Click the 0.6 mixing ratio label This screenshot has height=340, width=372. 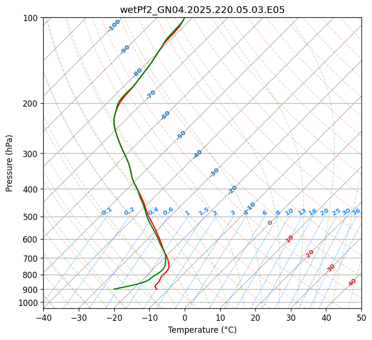(x=168, y=211)
